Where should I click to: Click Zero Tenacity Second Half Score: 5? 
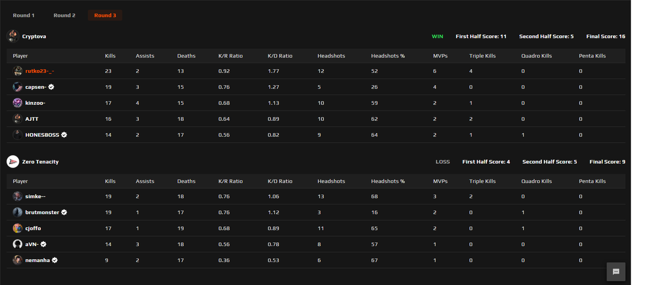click(549, 161)
